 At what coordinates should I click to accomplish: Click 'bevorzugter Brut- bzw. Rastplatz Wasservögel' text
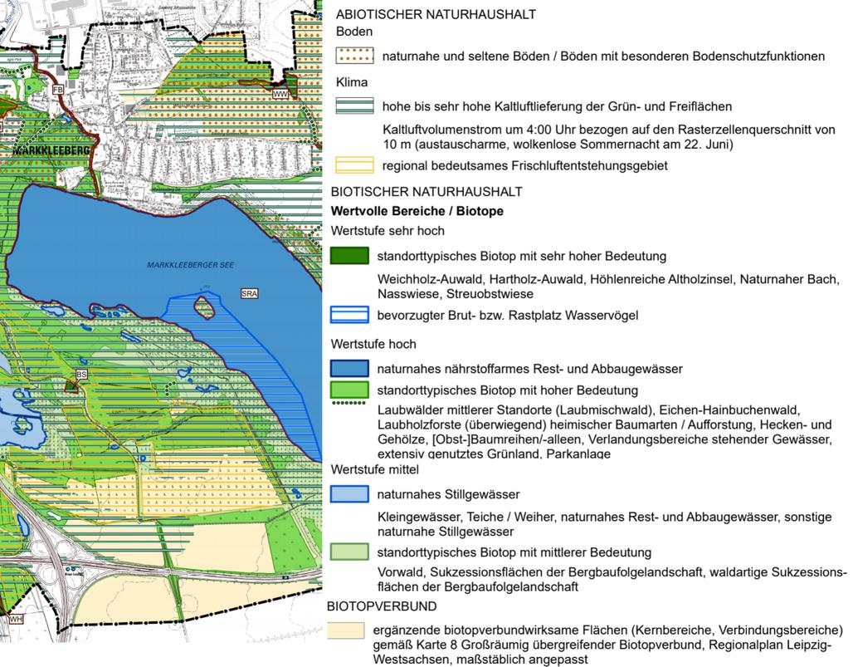(x=508, y=316)
